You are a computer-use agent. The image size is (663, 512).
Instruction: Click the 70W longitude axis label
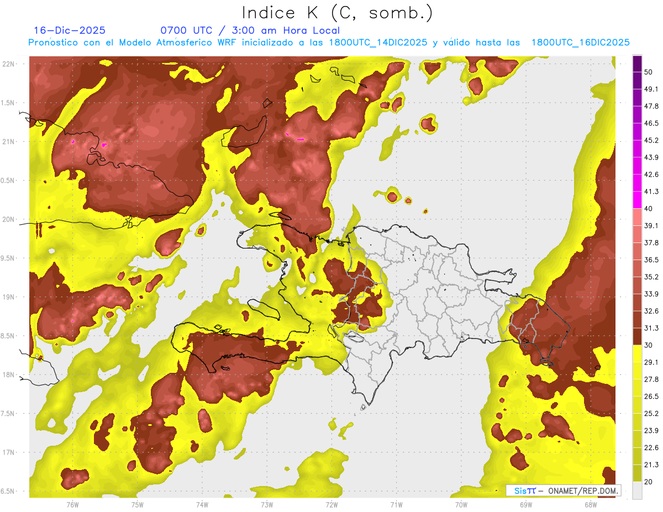point(461,505)
